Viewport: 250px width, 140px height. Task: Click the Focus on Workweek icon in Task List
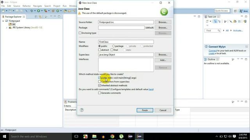[225, 21]
